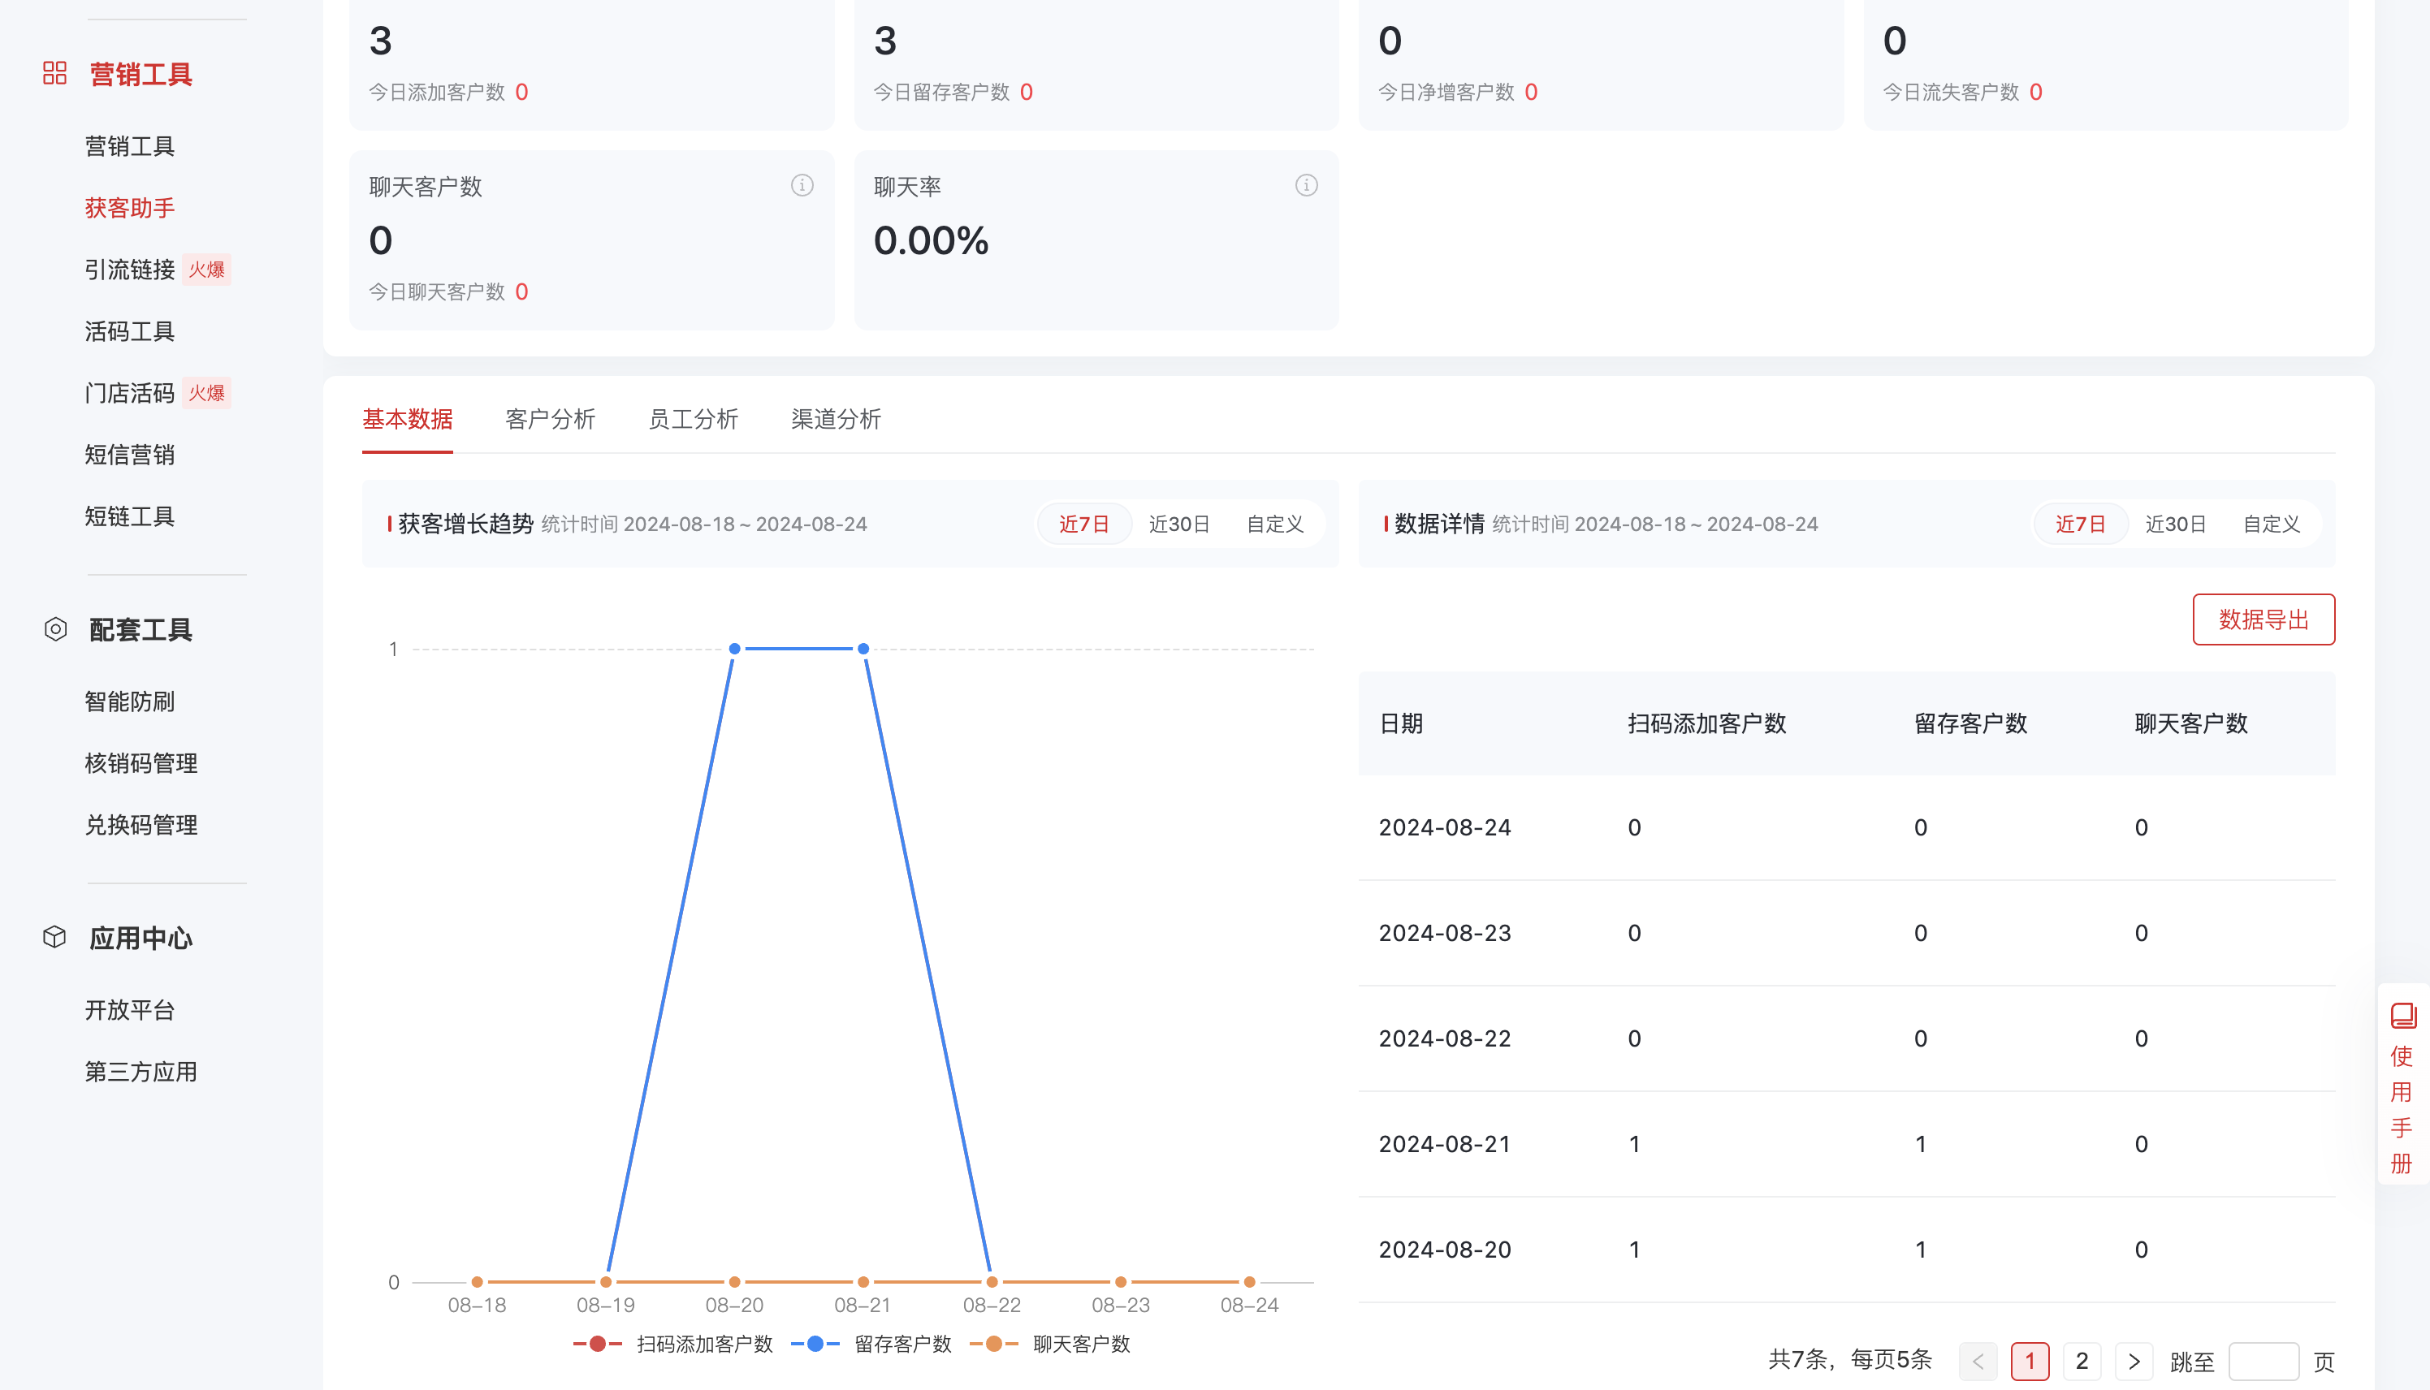Click orange data point at 08-23
2430x1390 pixels.
click(x=1121, y=1282)
